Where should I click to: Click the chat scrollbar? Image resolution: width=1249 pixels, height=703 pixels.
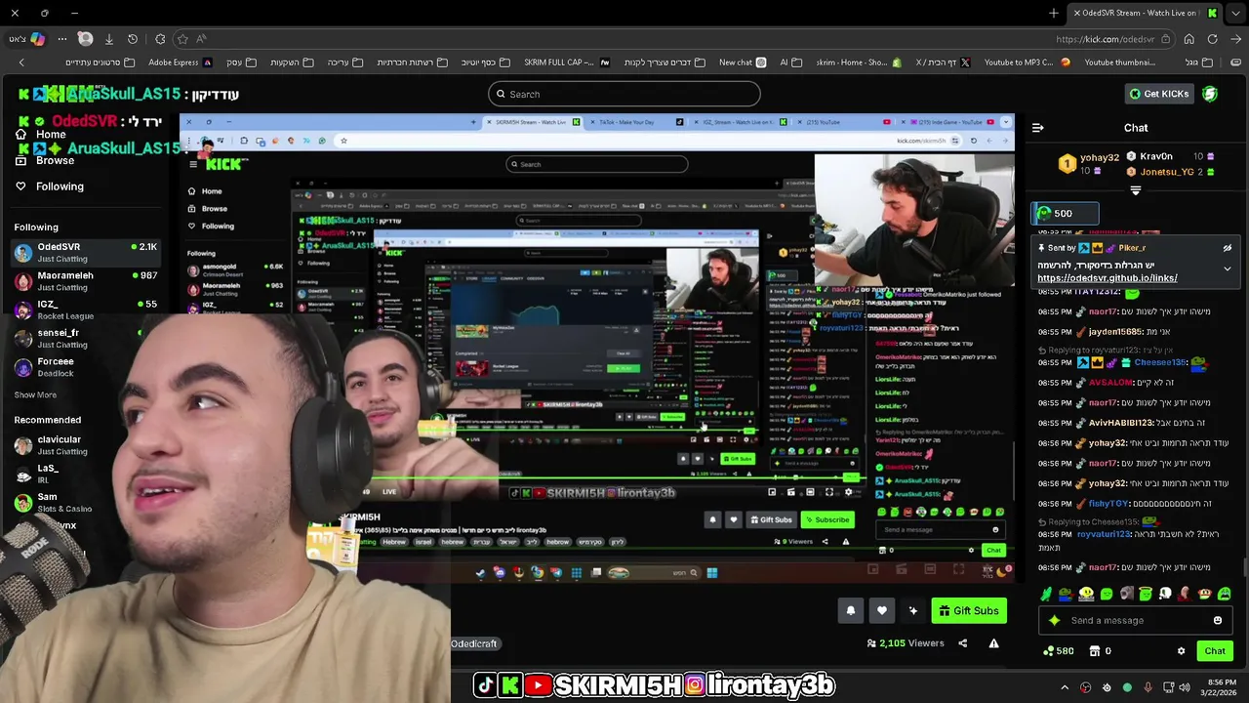pos(1244,567)
